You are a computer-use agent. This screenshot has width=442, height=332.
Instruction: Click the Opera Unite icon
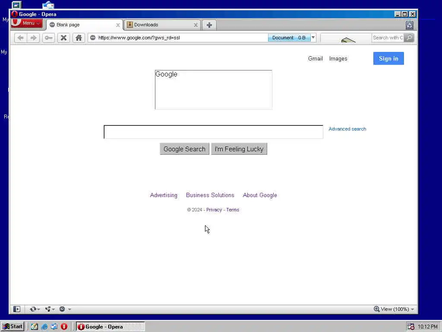click(x=47, y=309)
